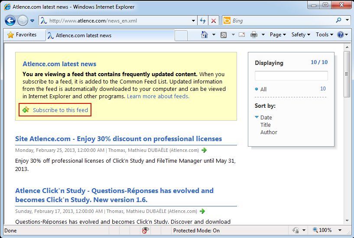Click the Bing search box
The height and width of the screenshot is (238, 354).
(282, 21)
